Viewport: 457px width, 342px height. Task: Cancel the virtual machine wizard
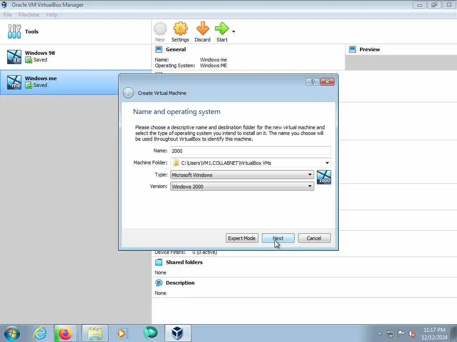(314, 238)
